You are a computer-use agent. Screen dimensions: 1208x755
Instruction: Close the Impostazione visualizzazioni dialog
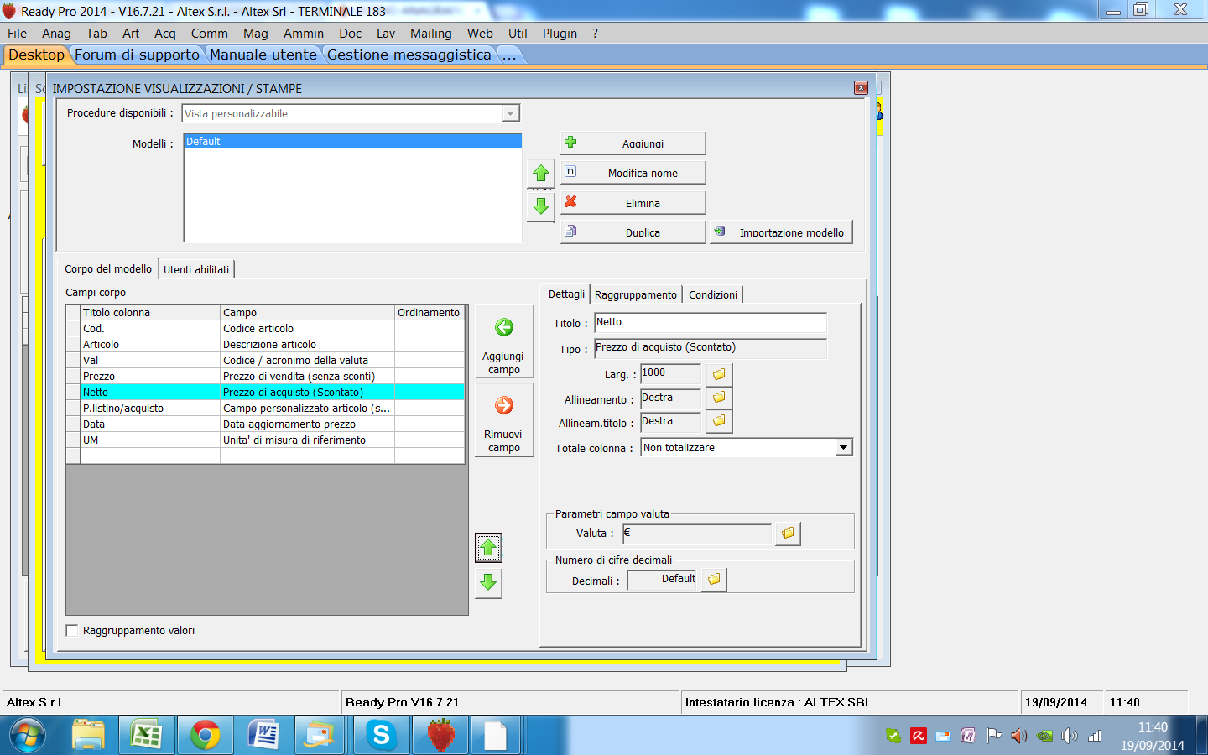pos(861,88)
